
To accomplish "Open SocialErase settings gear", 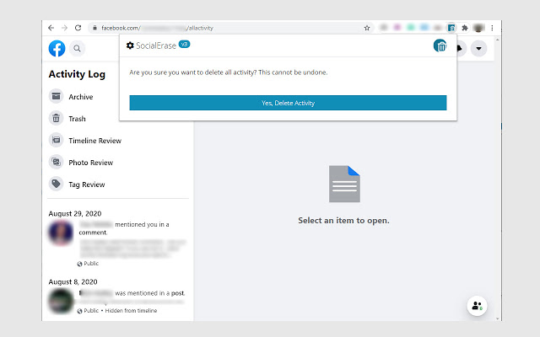I will point(130,45).
